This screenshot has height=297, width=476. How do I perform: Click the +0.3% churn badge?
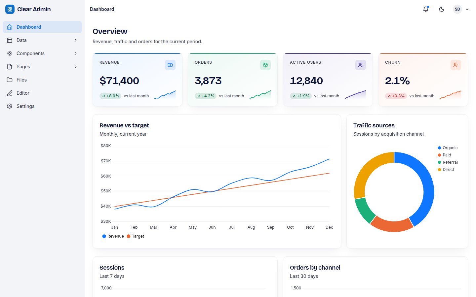396,96
